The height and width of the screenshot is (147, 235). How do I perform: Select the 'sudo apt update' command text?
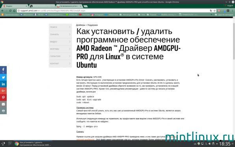[x=85, y=96]
